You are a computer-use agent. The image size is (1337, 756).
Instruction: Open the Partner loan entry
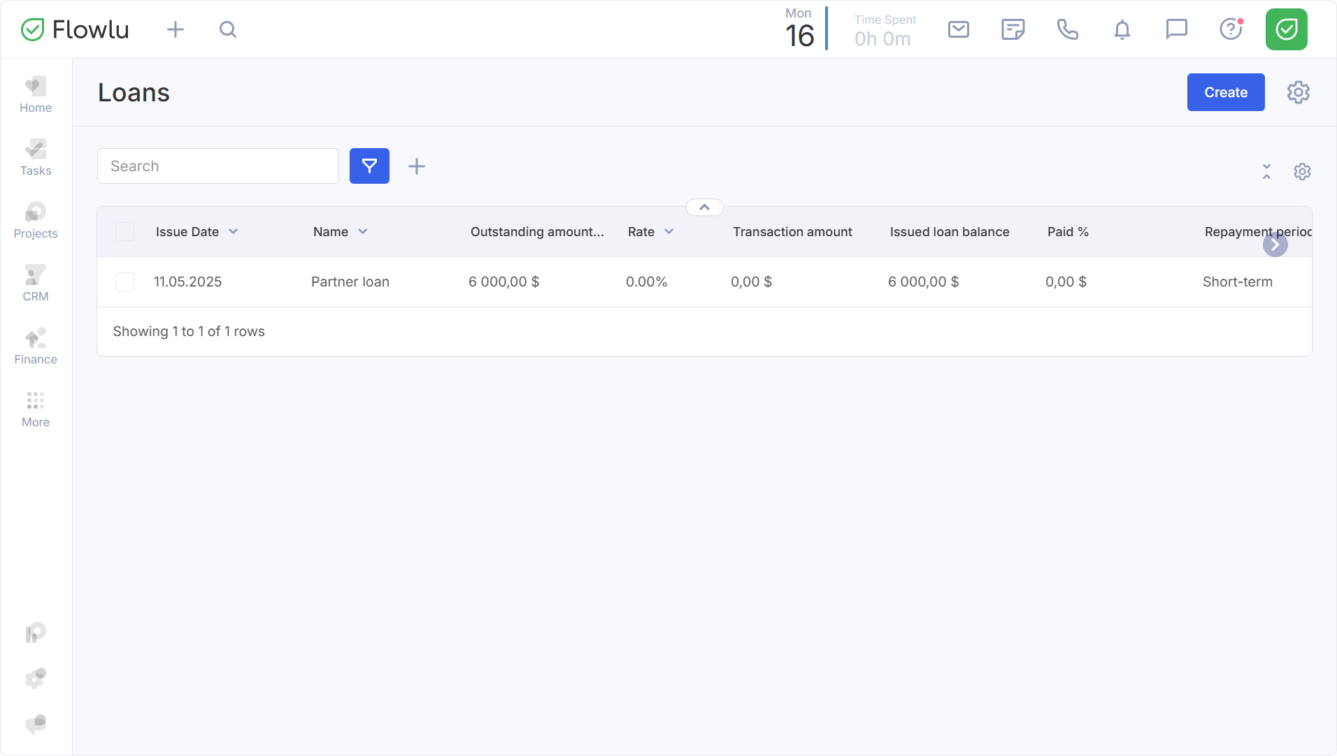pyautogui.click(x=350, y=282)
